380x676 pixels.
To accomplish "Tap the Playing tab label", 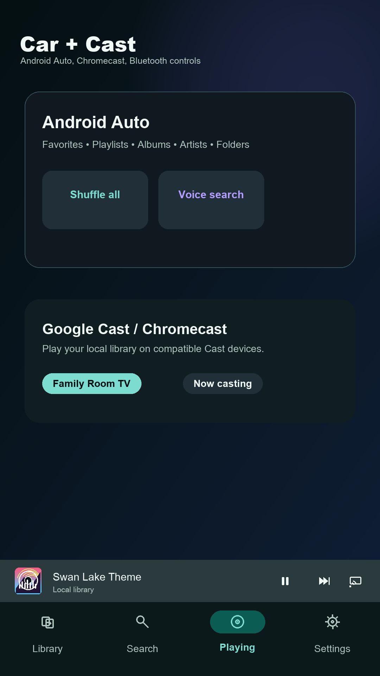I will [x=237, y=647].
